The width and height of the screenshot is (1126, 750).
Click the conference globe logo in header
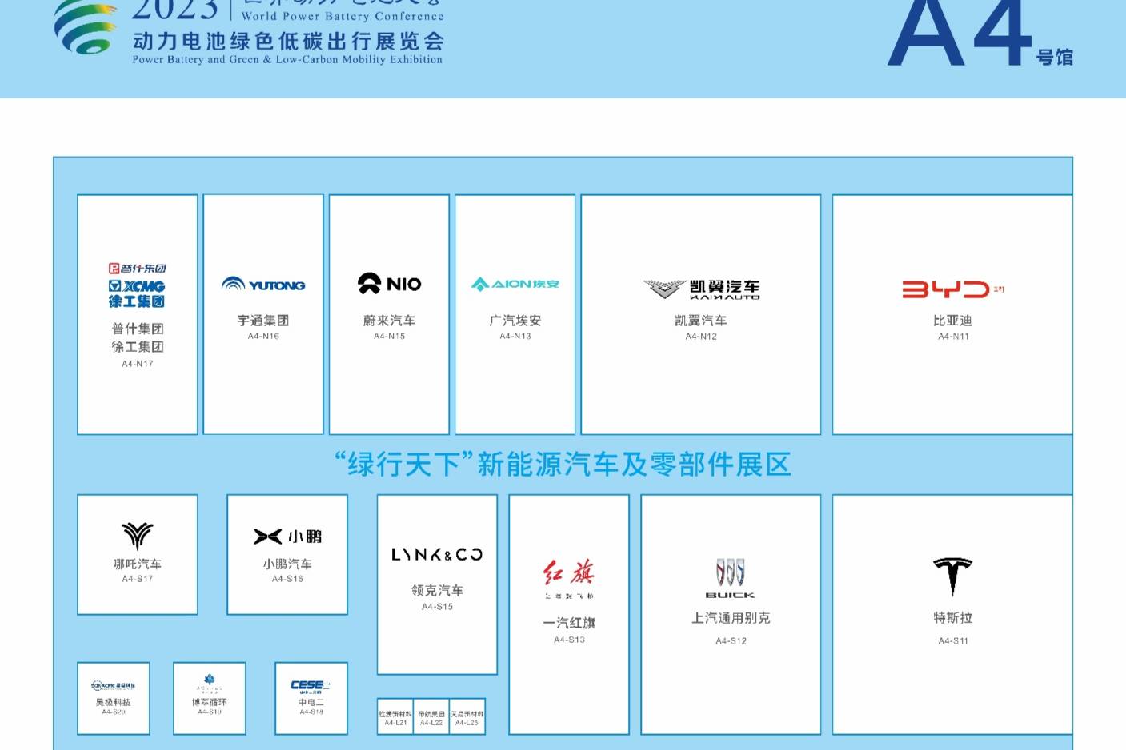[86, 27]
